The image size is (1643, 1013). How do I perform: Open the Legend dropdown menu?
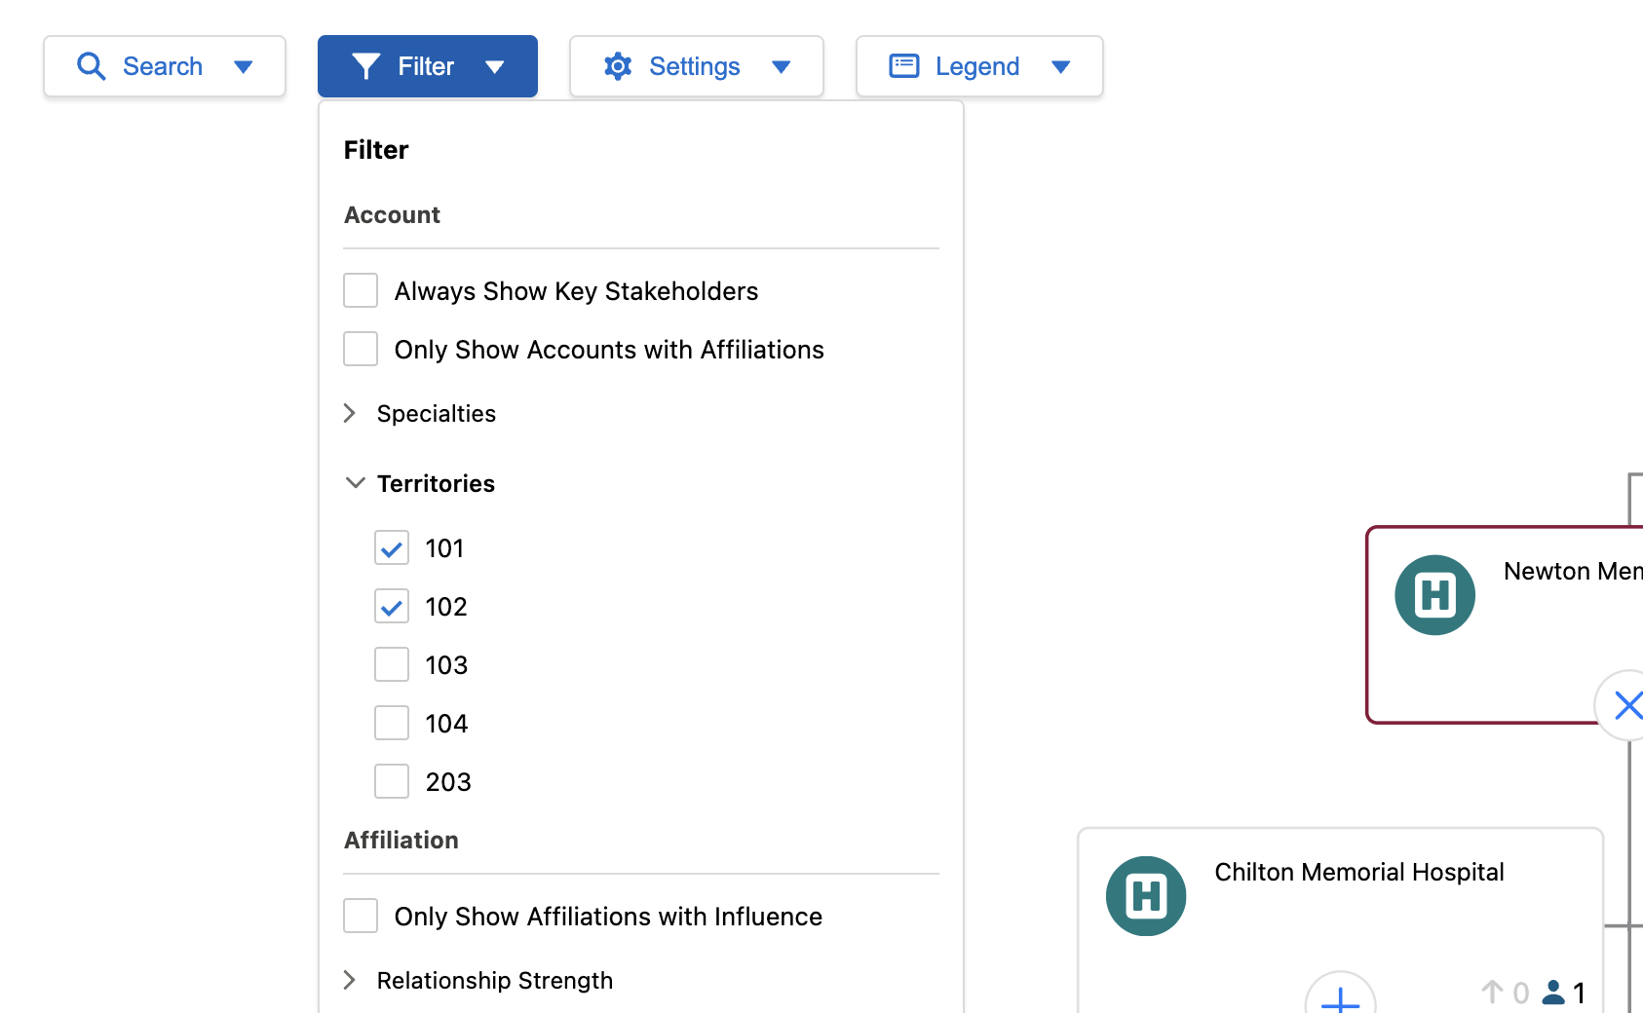1060,66
